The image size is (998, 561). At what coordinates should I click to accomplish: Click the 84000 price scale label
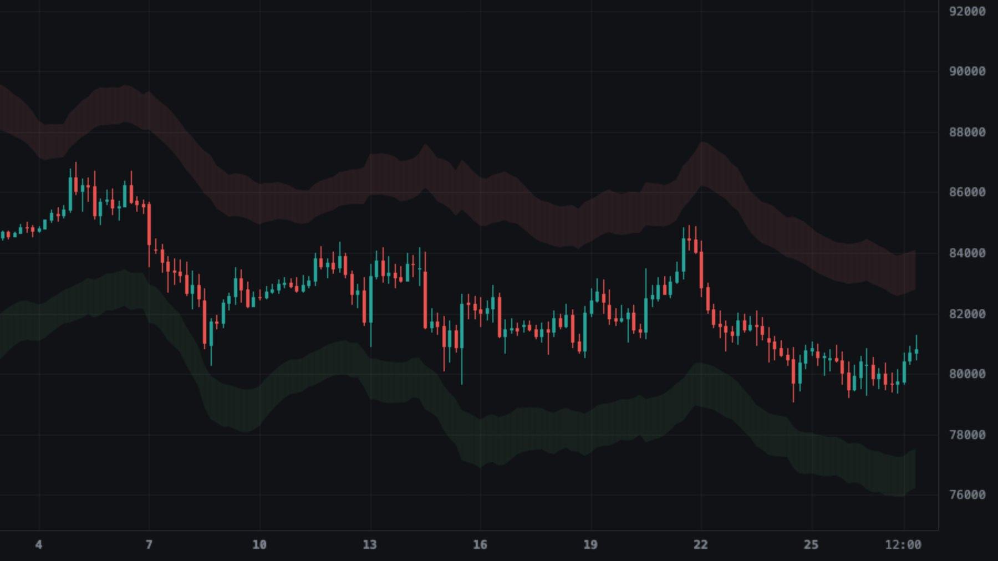point(967,253)
